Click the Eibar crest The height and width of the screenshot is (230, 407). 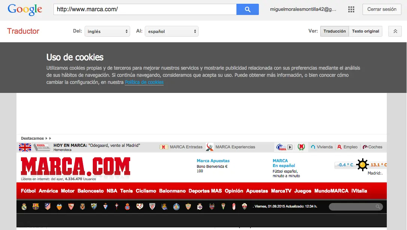(x=105, y=206)
